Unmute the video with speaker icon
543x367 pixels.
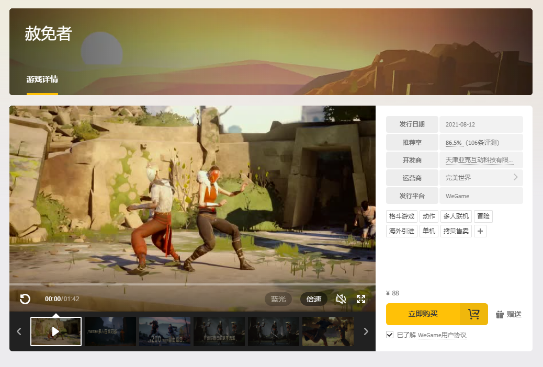coord(341,299)
